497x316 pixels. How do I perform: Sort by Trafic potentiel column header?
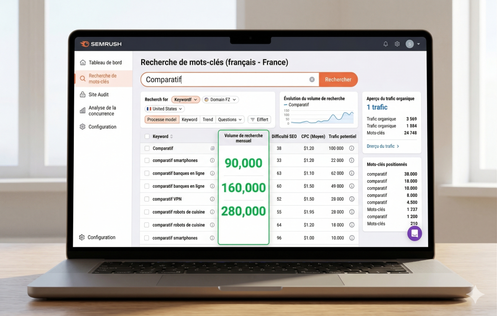pyautogui.click(x=342, y=137)
